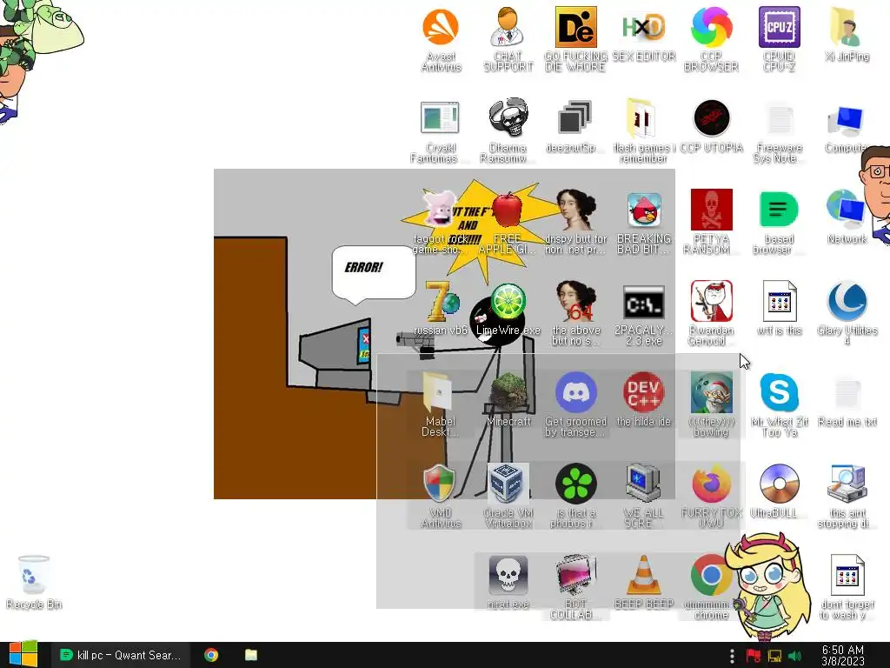Select the the above but no s... portrait icon
Screen dimensions: 890x668
575,314
